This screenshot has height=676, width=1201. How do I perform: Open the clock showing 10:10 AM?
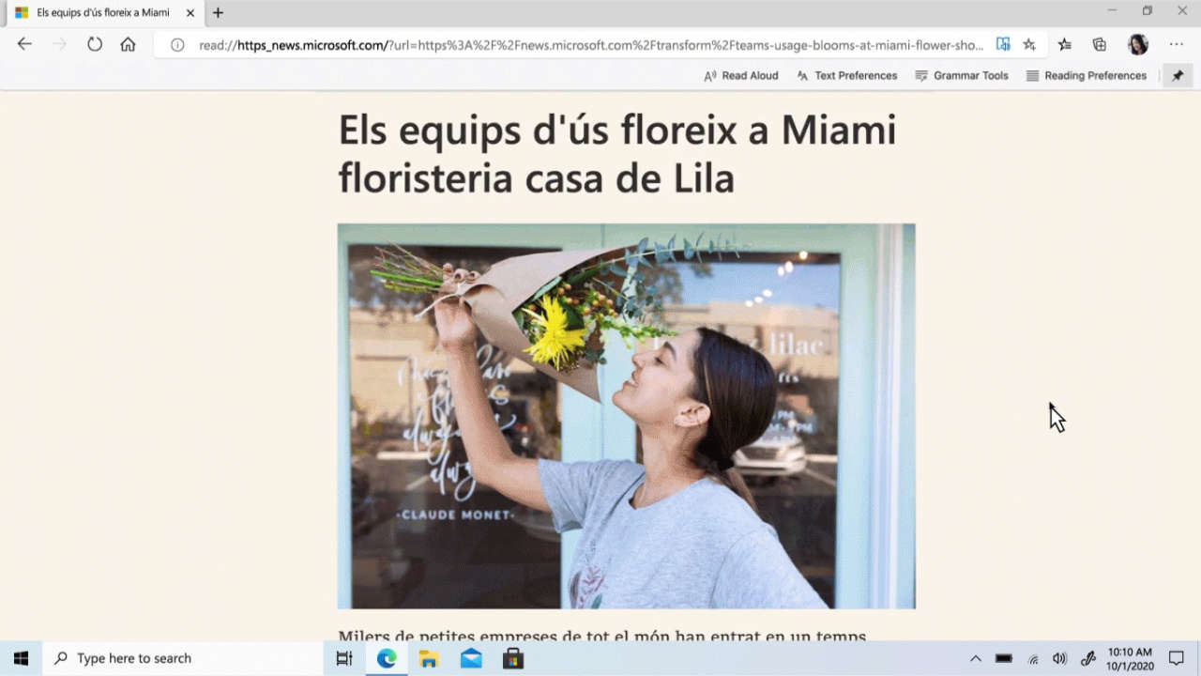coord(1130,658)
